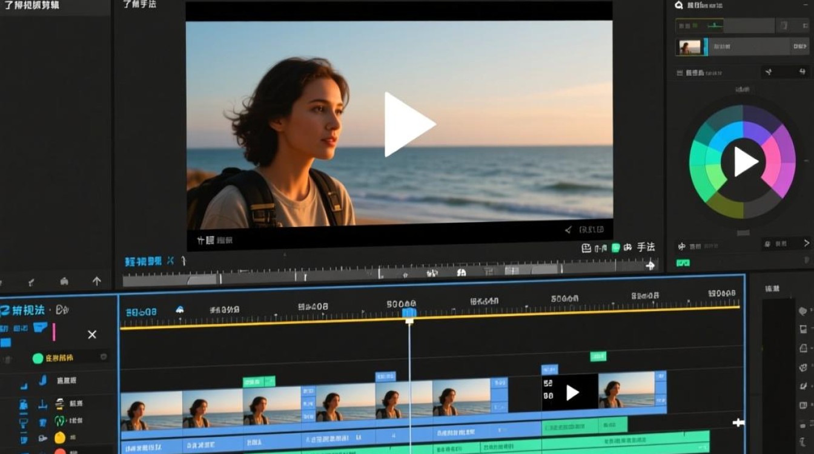The height and width of the screenshot is (454, 814).
Task: Click the search icon at top of right panel
Action: click(x=679, y=5)
